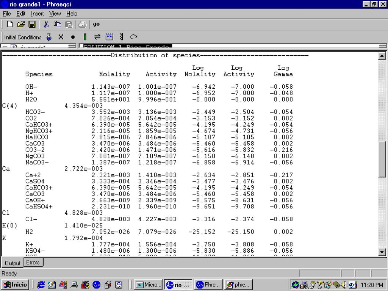Click the 'CaHSO4+' species row
This screenshot has height=291, width=388.
coord(159,207)
